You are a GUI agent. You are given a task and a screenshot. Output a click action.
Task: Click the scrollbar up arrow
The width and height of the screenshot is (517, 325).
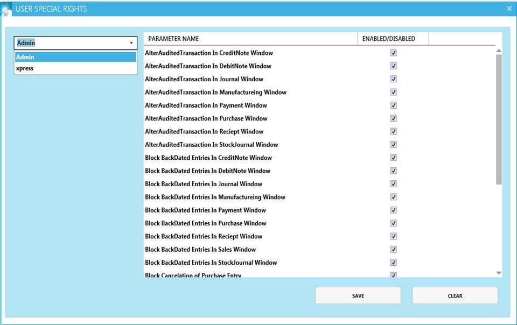pyautogui.click(x=498, y=50)
